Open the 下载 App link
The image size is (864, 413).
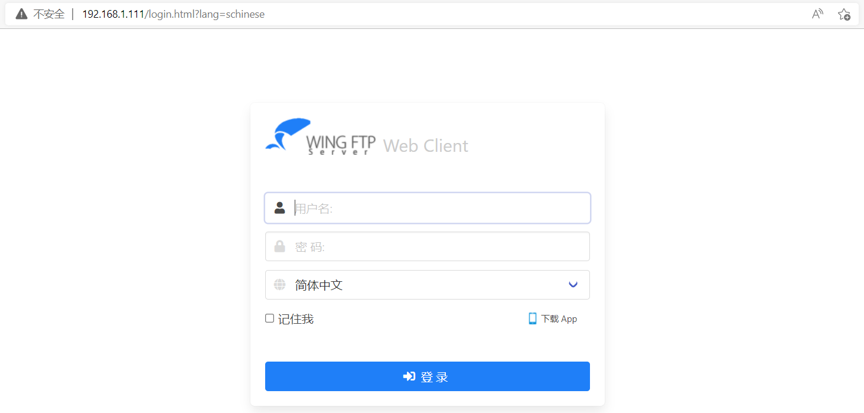(x=559, y=319)
